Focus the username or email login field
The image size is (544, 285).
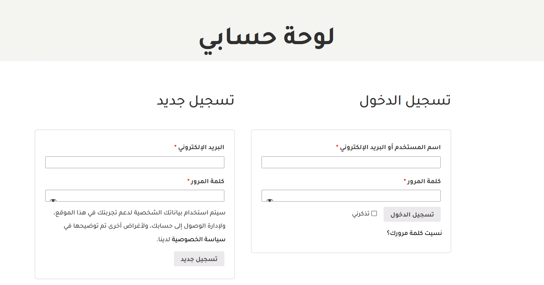[x=351, y=162]
